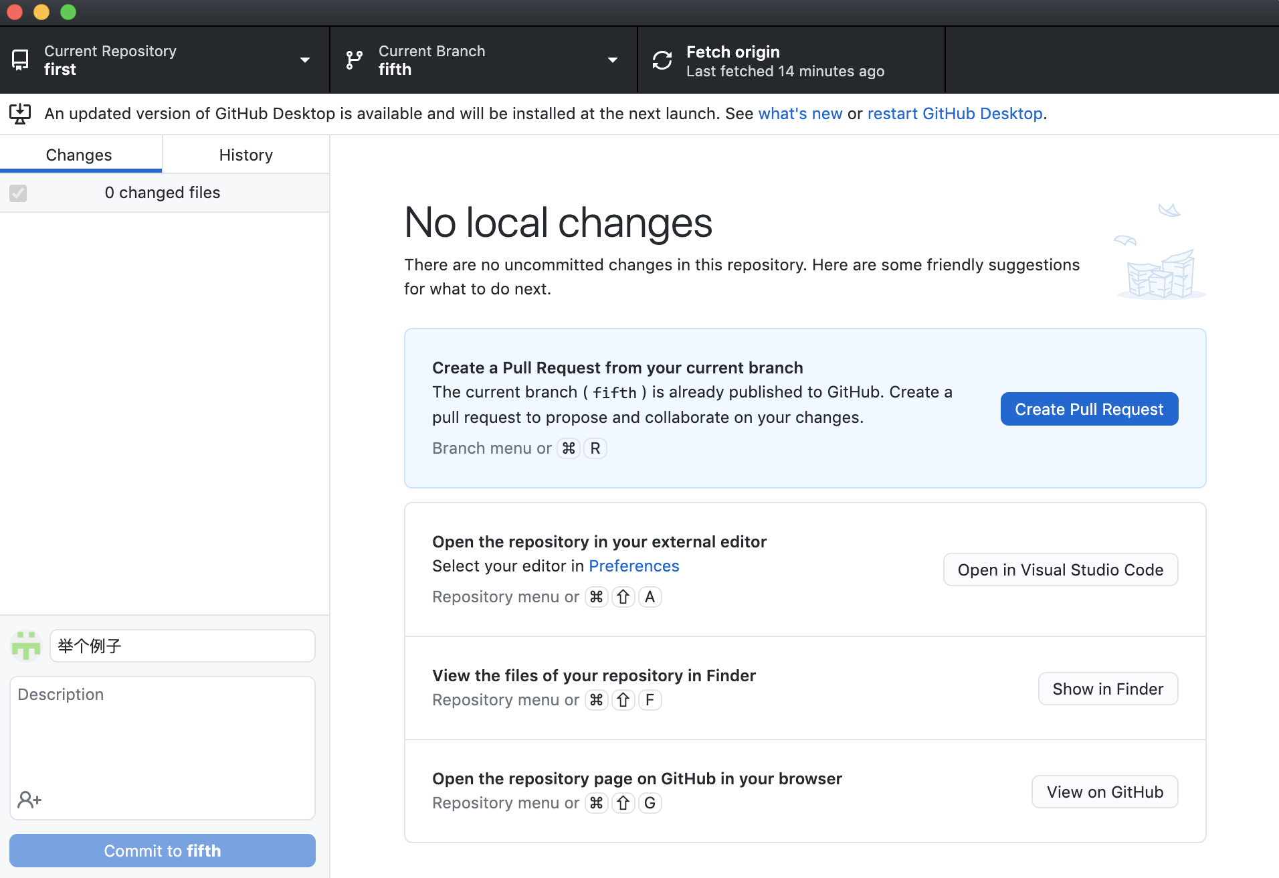Click the Show in Finder button
This screenshot has height=878, width=1279.
[1108, 689]
